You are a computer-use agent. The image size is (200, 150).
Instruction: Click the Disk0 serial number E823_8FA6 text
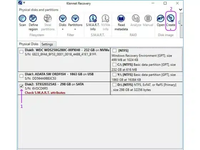click(65, 54)
